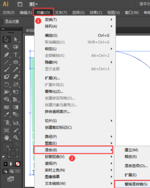Screen dimensions: 150x188
Task: Expand the 混合(B) submenu
Action: (x=73, y=150)
